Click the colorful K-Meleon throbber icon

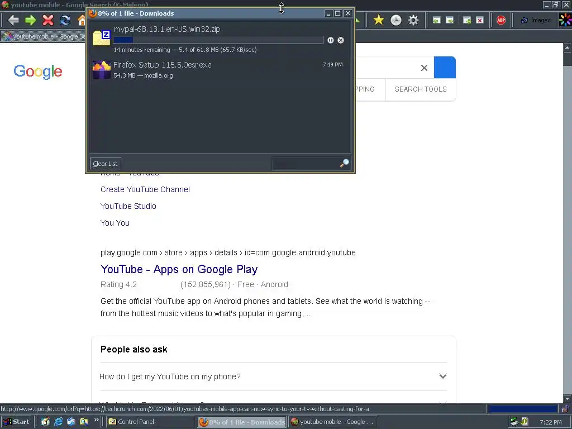[565, 20]
